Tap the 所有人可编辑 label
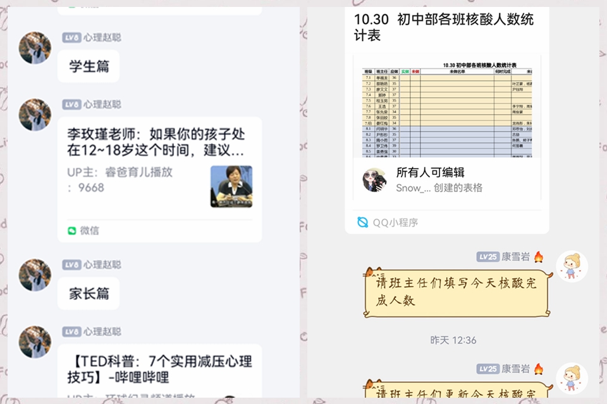Image resolution: width=607 pixels, height=404 pixels. click(430, 172)
